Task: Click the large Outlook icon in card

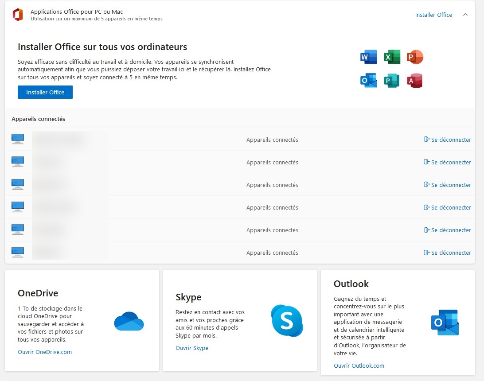Action: click(445, 323)
